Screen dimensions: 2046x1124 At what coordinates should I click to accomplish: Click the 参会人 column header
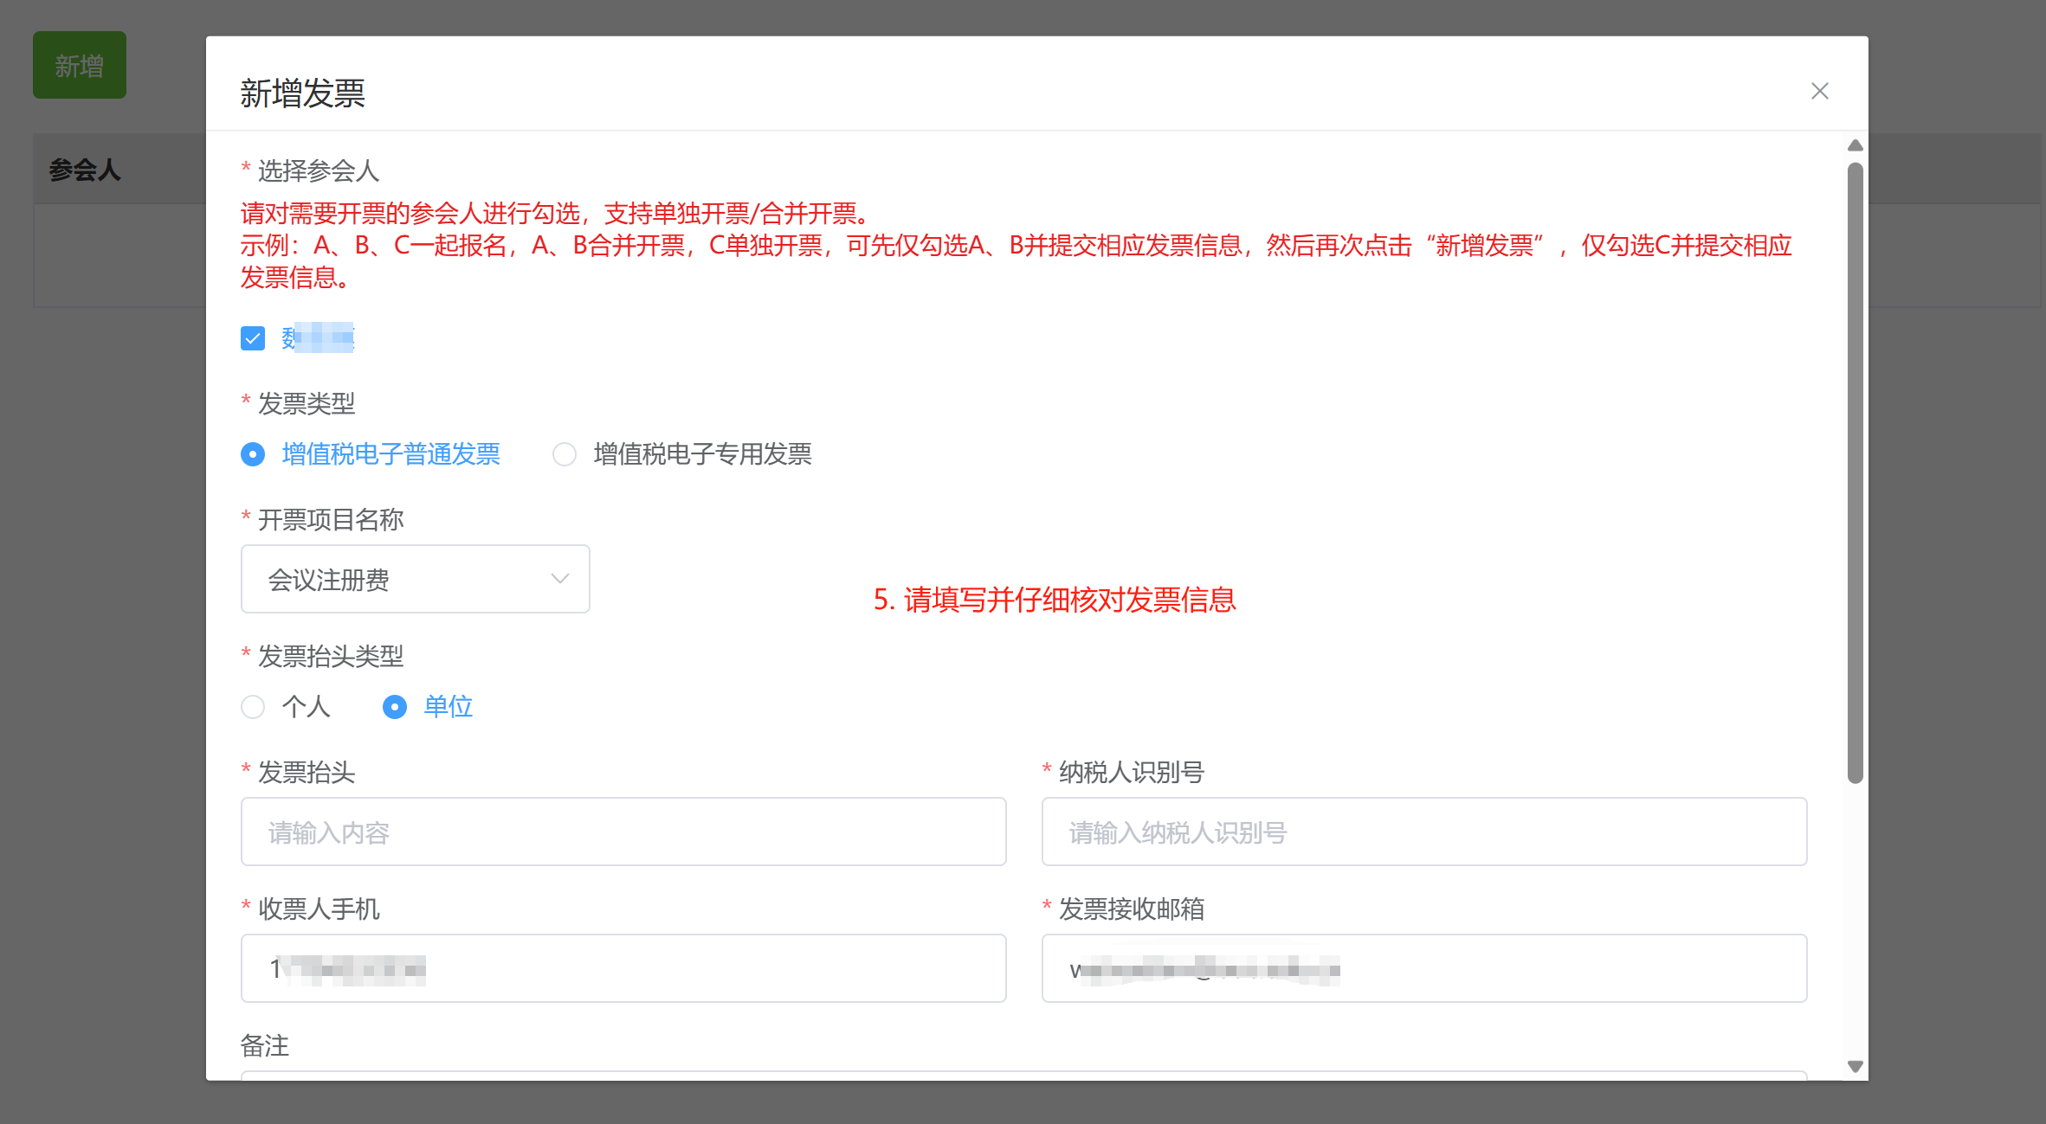(85, 170)
